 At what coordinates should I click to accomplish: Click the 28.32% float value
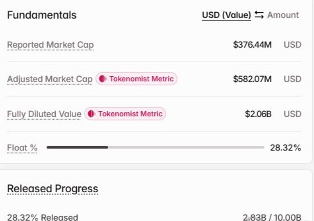pos(286,148)
